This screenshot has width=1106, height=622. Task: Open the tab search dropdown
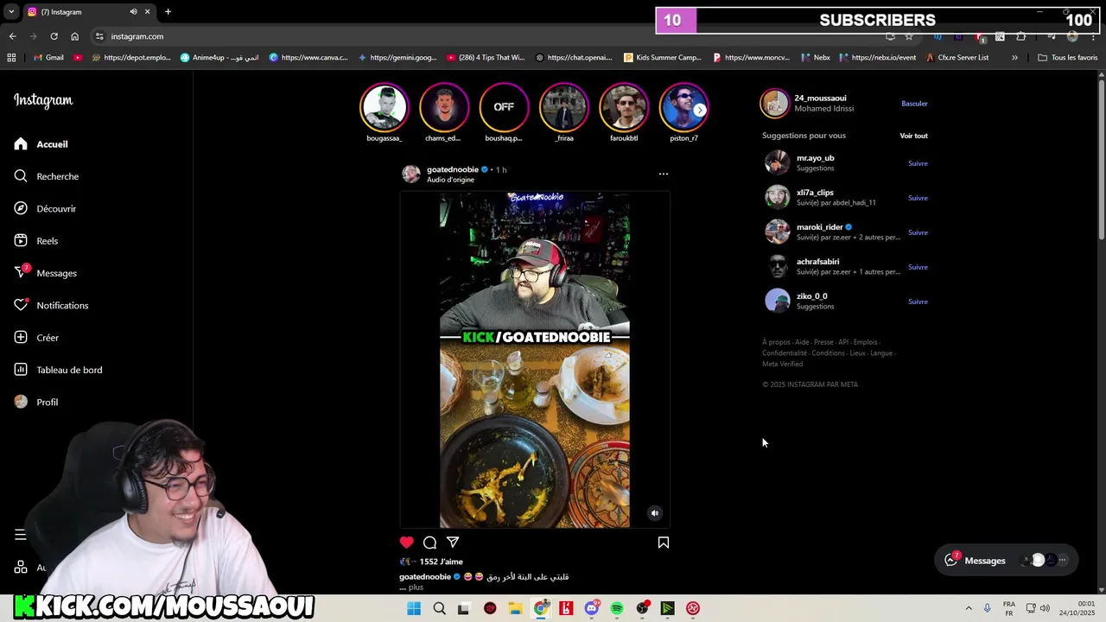(10, 12)
